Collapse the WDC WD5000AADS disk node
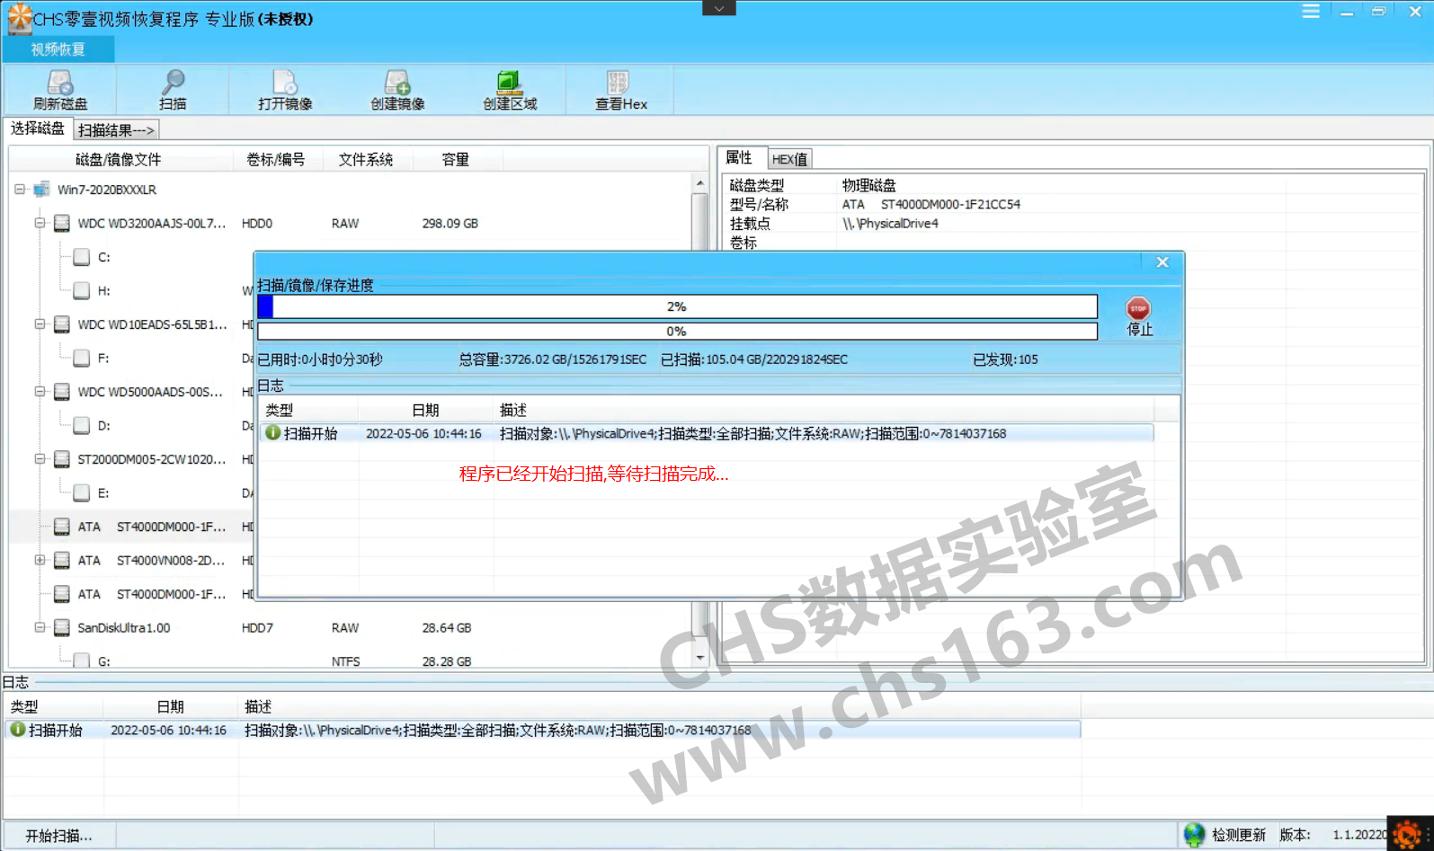Image resolution: width=1434 pixels, height=851 pixels. coord(40,392)
